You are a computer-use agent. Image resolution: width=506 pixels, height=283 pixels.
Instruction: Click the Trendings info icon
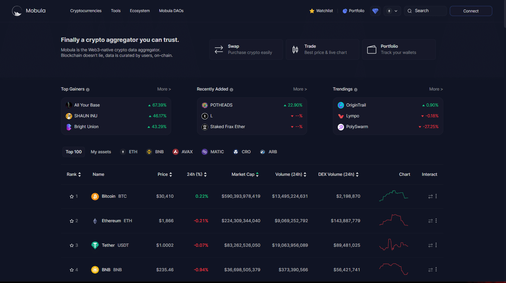point(356,90)
